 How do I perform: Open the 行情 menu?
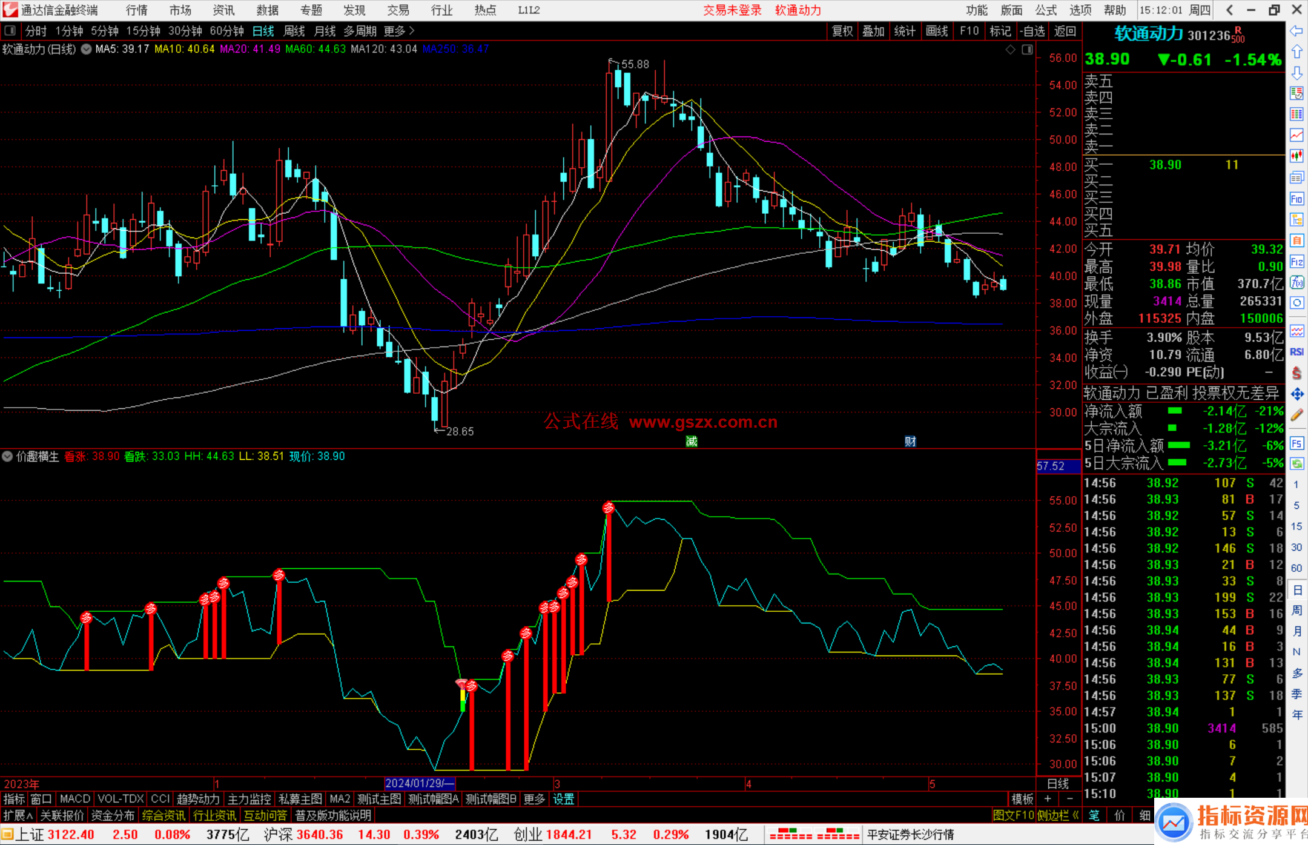pos(136,10)
